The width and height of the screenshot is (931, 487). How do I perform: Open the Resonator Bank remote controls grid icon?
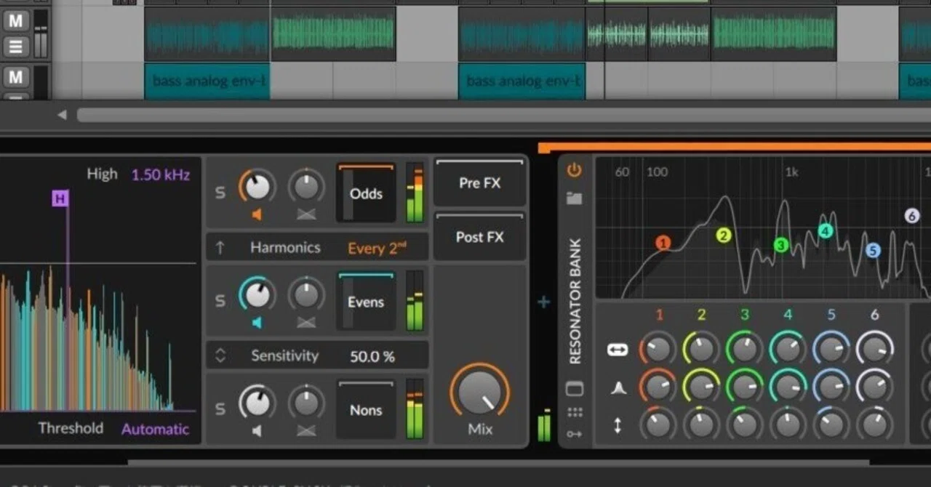[x=575, y=413]
